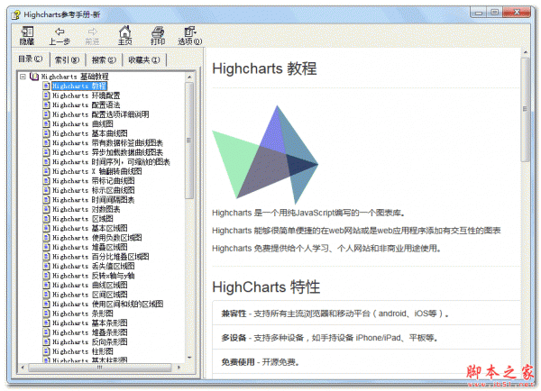This screenshot has height=391, width=541.
Task: Switch to the 搜索(S) tab
Action: (104, 60)
